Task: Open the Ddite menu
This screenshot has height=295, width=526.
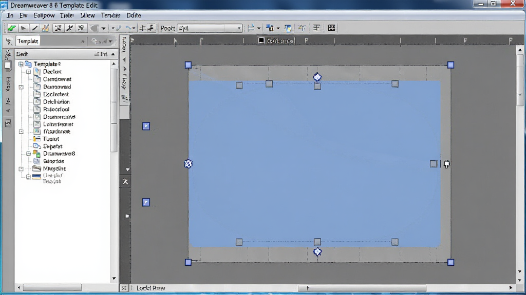Action: (134, 15)
